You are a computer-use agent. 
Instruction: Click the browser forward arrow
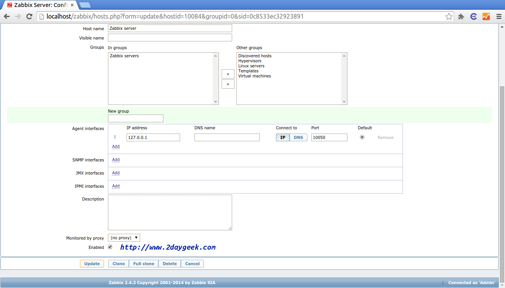pos(18,16)
